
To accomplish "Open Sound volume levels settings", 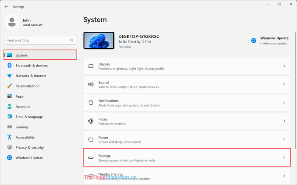I will [x=187, y=84].
